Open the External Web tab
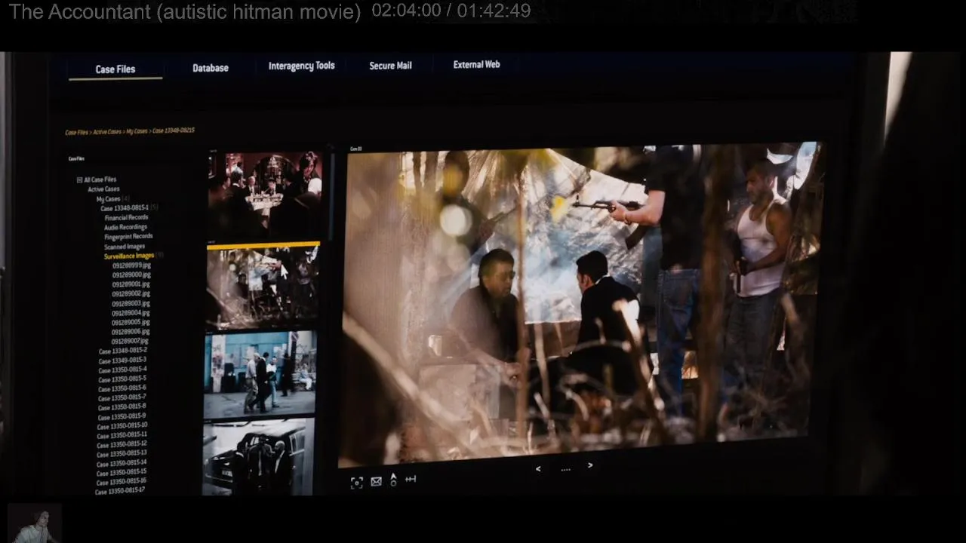The image size is (966, 543). pos(476,65)
